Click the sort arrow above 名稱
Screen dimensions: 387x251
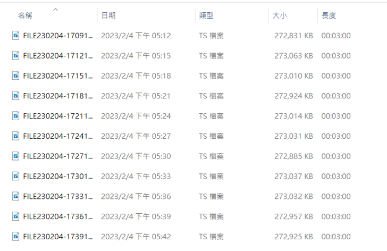55,10
